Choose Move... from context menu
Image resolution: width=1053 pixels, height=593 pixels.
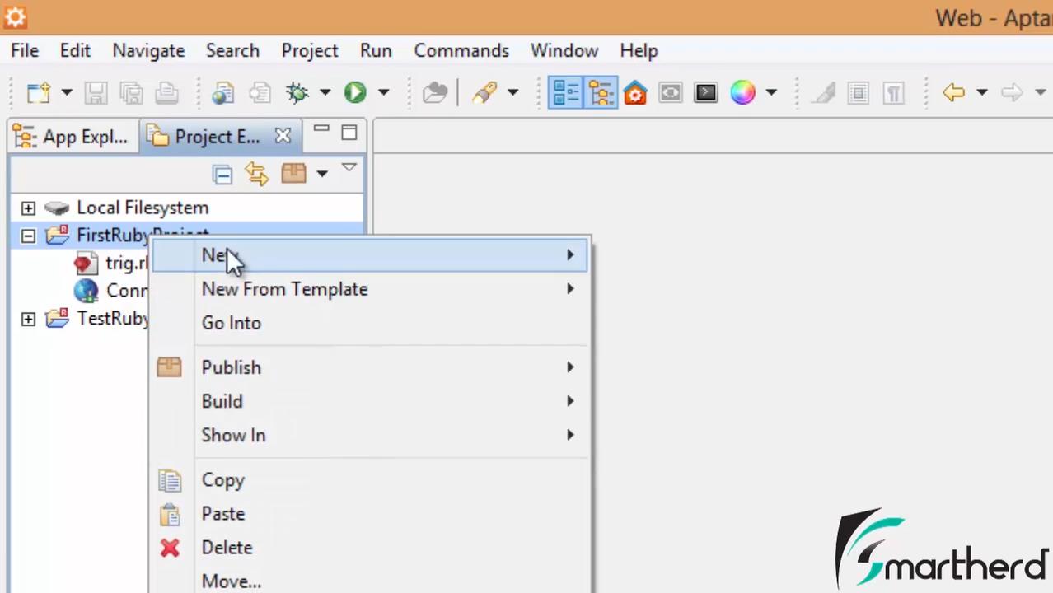pos(370,581)
